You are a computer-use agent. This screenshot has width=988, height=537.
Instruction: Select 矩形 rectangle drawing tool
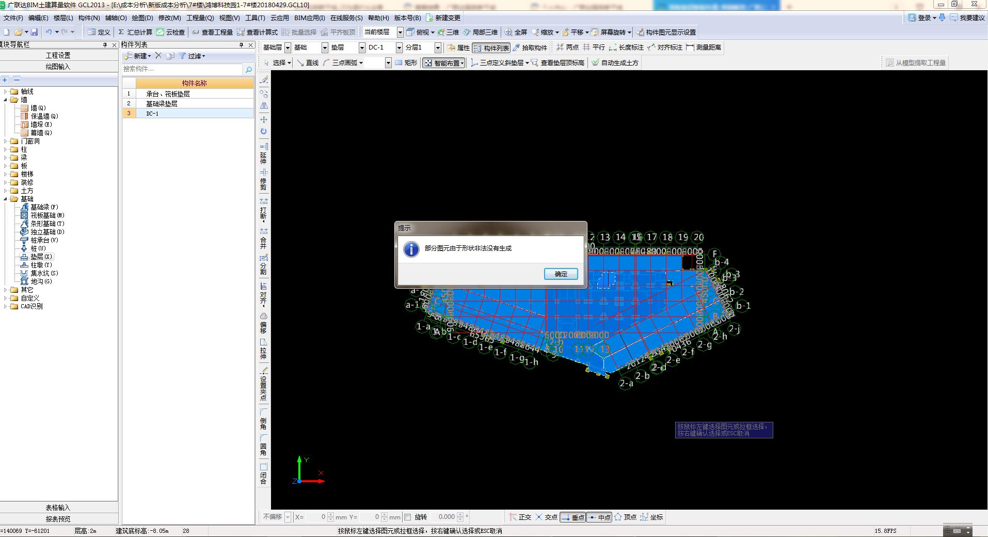coord(406,62)
